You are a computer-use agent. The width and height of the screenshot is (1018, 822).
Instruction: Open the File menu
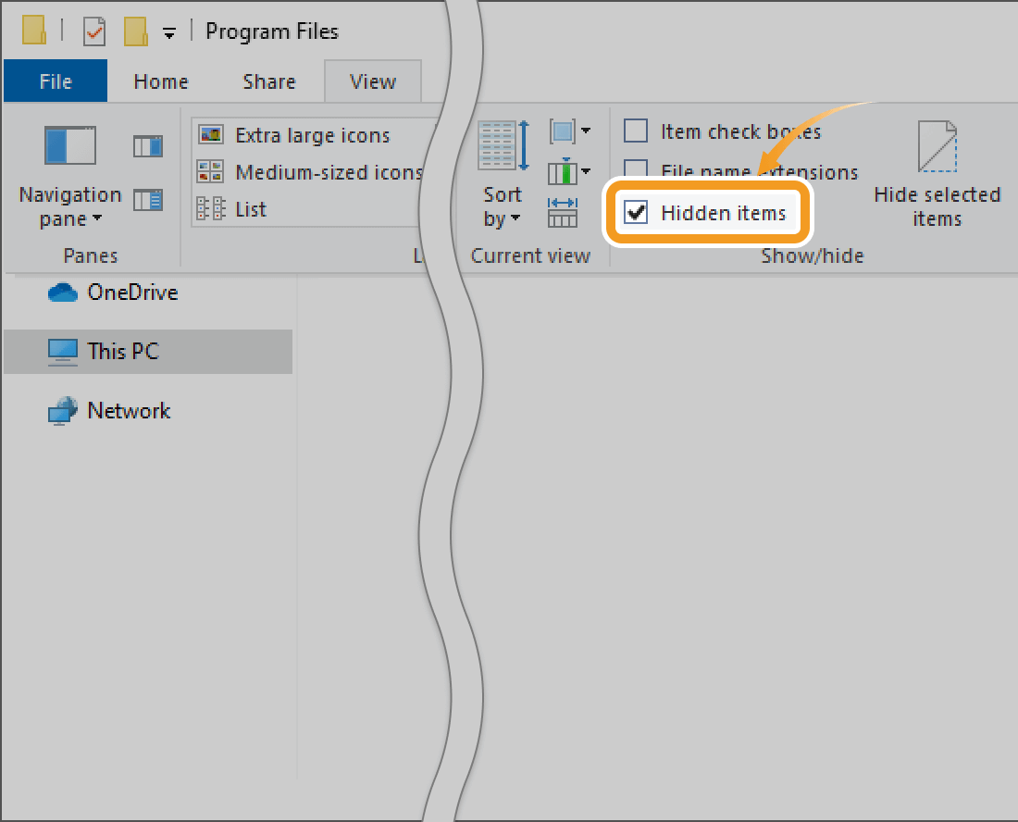pos(56,81)
